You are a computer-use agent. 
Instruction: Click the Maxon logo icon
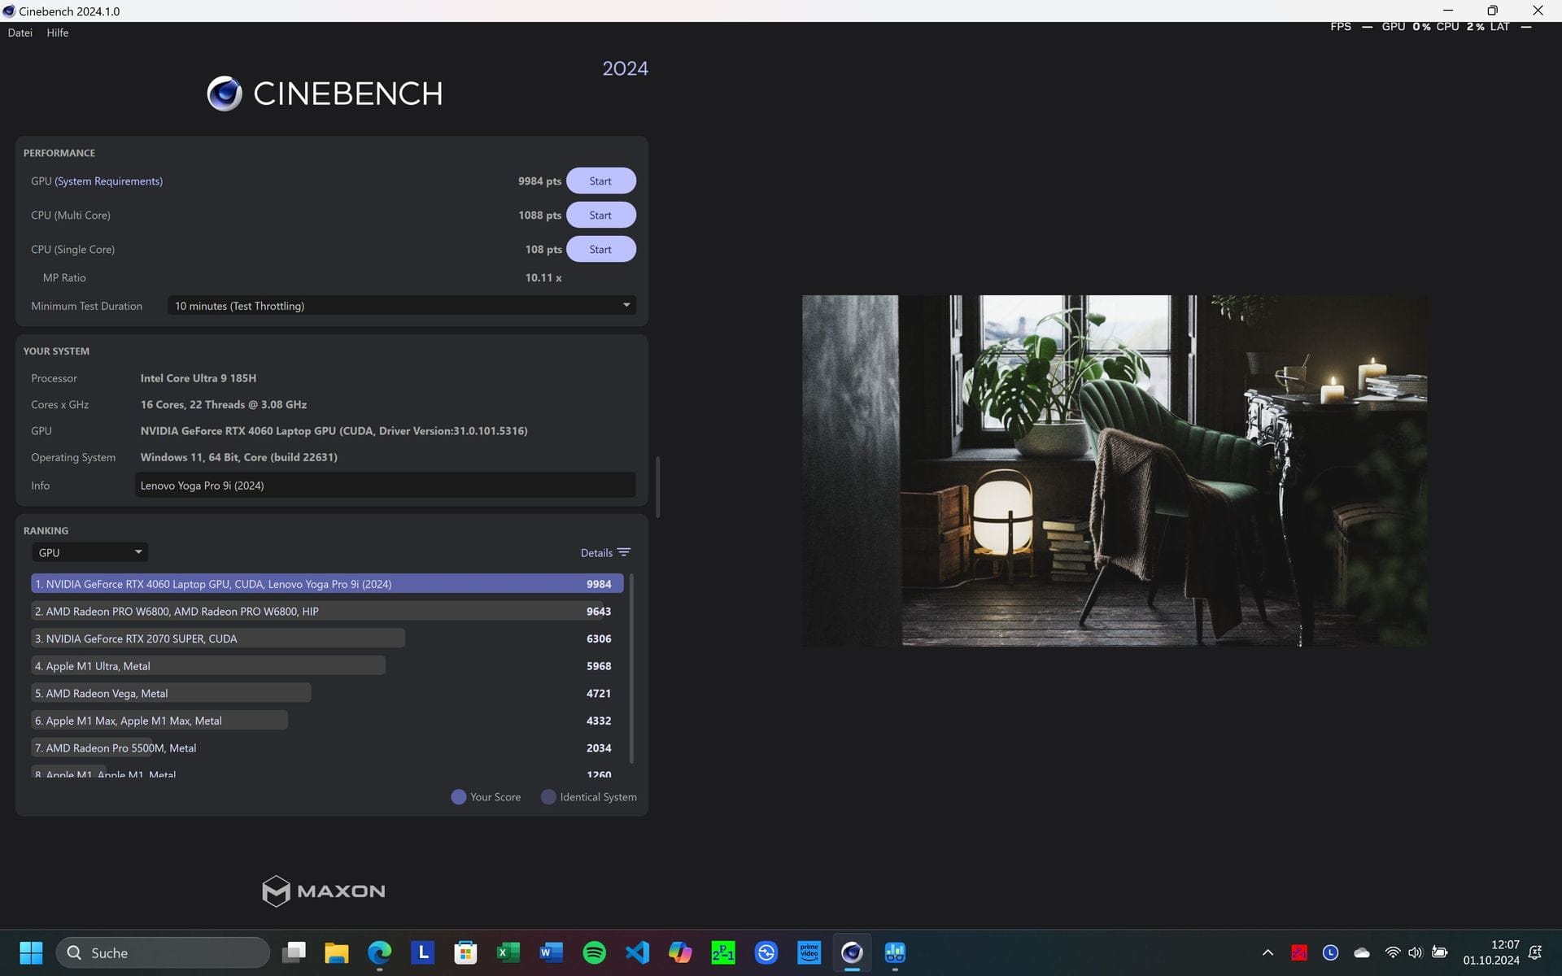276,891
